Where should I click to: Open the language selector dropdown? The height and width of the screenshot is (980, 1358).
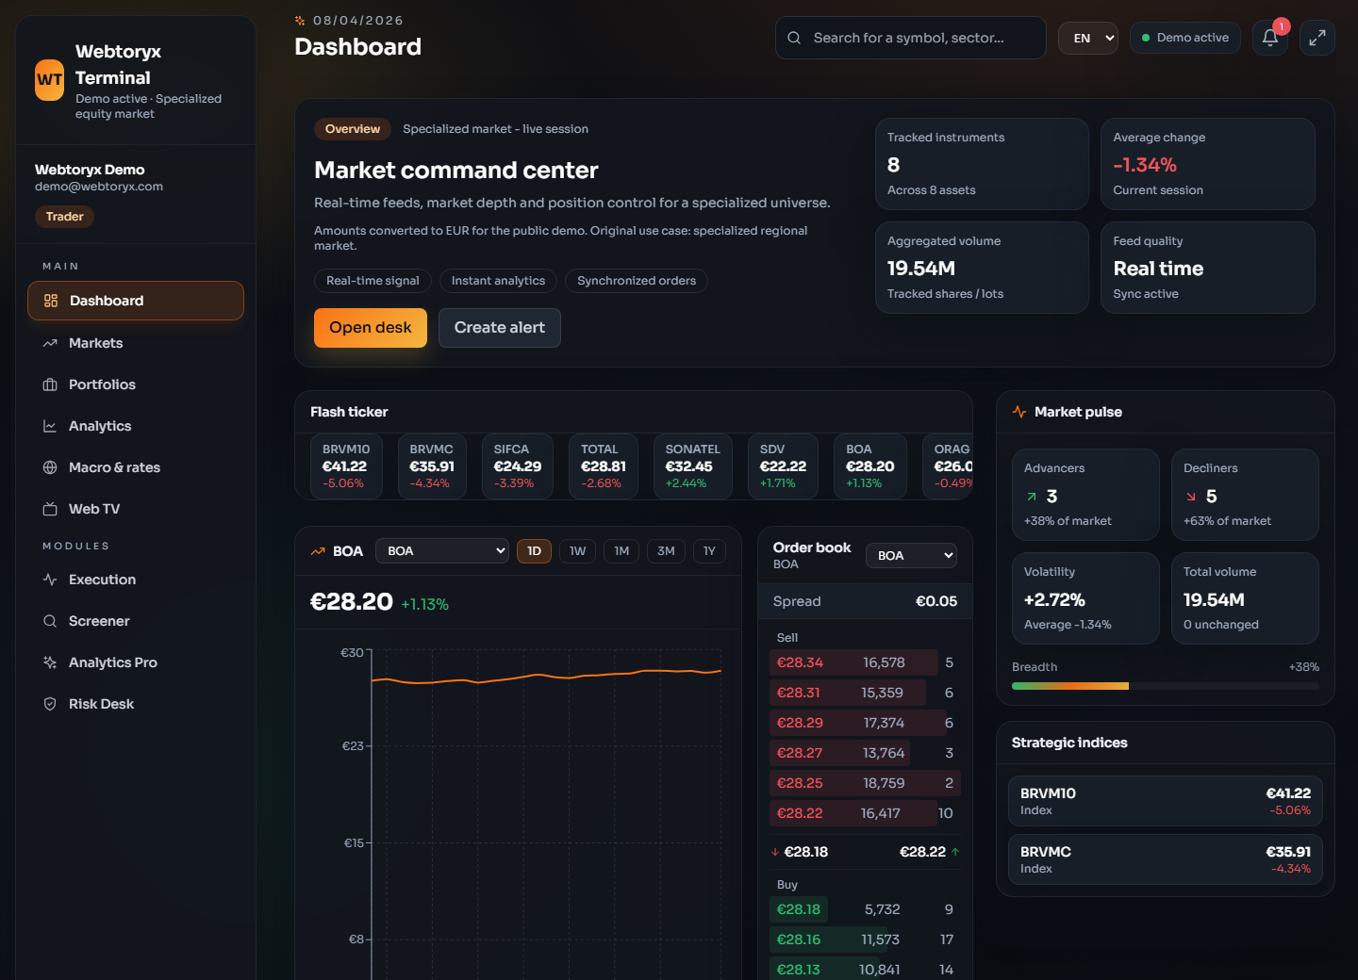click(x=1087, y=38)
